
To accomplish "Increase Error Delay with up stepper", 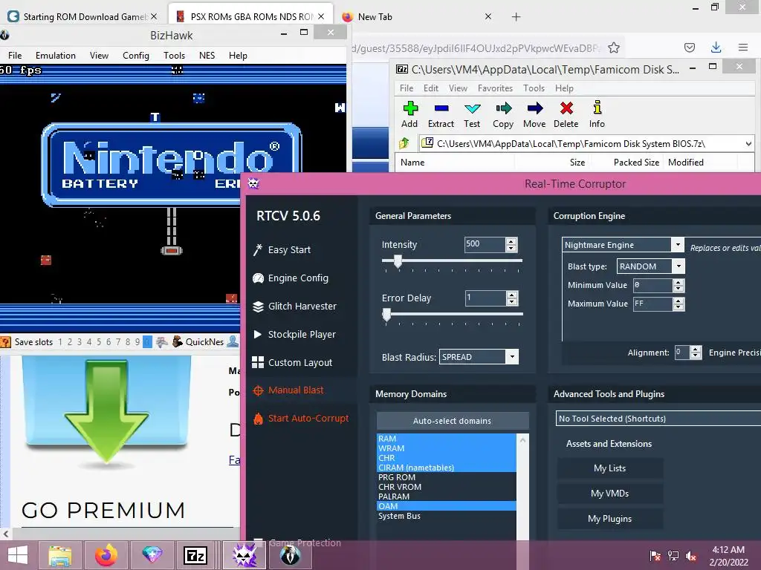I will (511, 294).
